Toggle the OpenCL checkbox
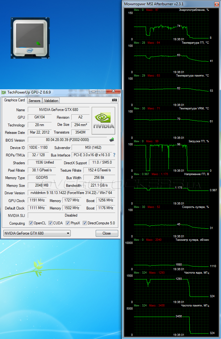221x339 pixels. coord(31,223)
